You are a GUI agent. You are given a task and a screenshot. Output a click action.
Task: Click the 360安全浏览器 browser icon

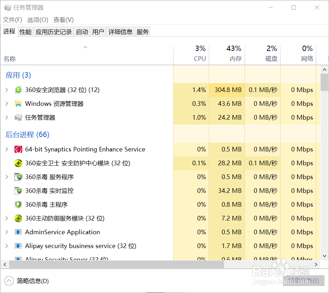(18, 90)
